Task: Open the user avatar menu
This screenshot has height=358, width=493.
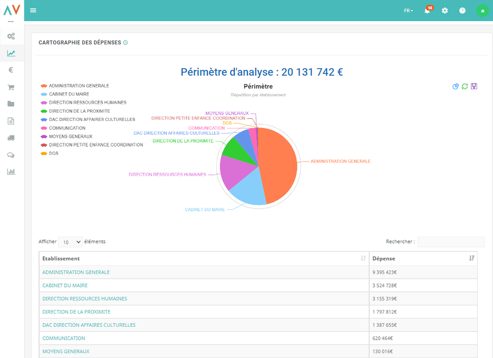Action: (482, 11)
